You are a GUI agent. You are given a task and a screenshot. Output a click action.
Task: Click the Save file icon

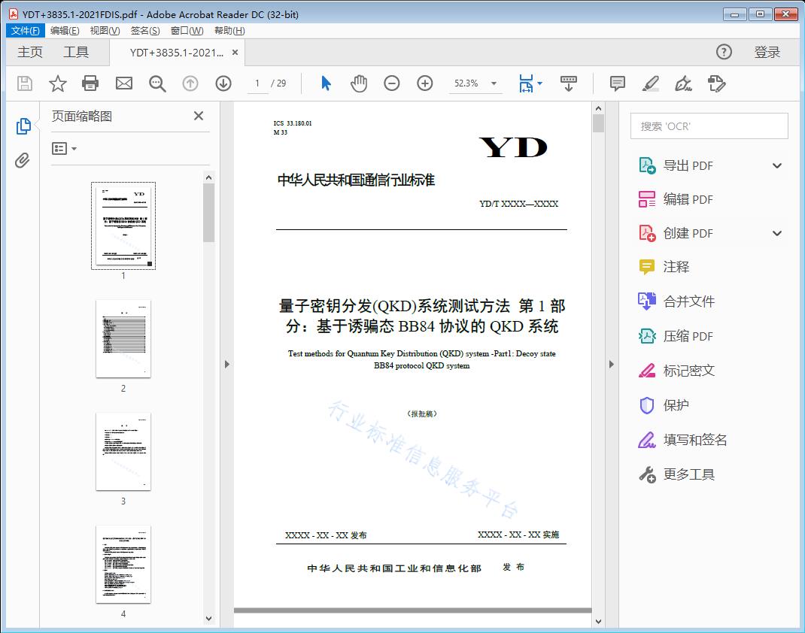point(23,83)
